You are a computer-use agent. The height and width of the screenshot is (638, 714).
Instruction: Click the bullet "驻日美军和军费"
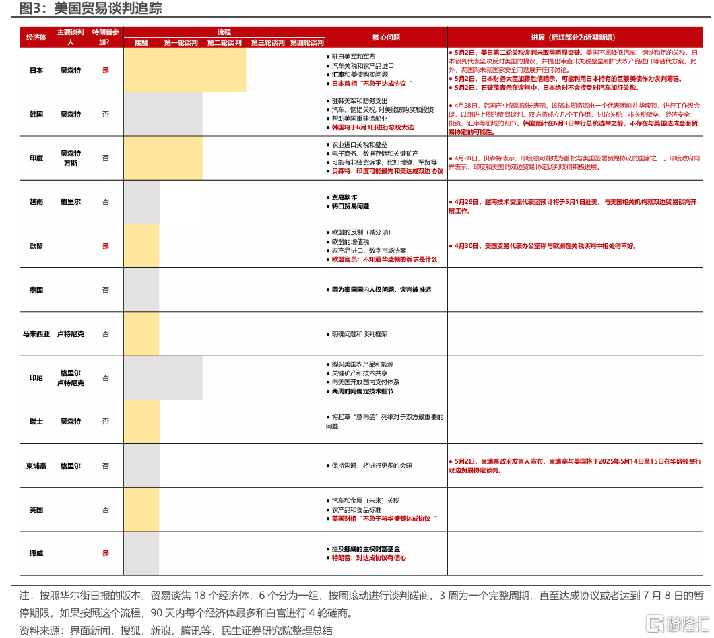tap(351, 57)
